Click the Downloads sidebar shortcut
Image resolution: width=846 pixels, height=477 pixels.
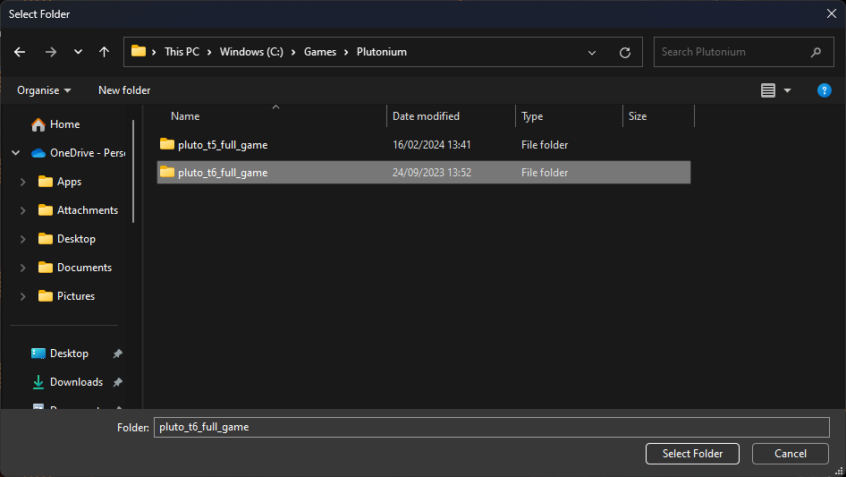[76, 382]
